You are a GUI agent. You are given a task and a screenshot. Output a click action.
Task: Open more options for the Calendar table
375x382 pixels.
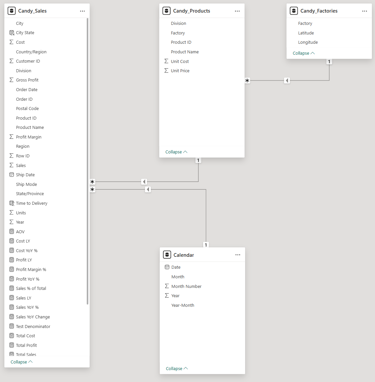tap(238, 254)
